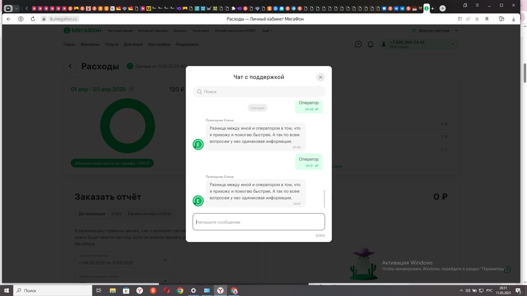527x296 pixels.
Task: Open Онлайн-кинотеатр START link
Action: [x=235, y=30]
